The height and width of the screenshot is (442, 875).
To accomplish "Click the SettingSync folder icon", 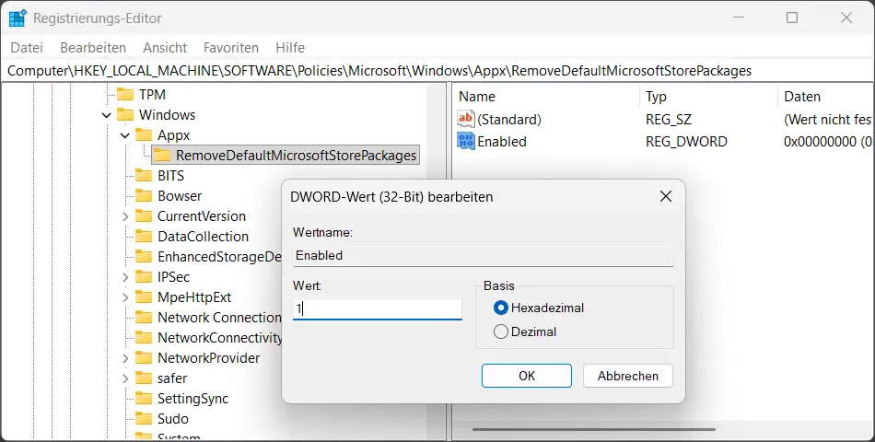I will [x=143, y=399].
